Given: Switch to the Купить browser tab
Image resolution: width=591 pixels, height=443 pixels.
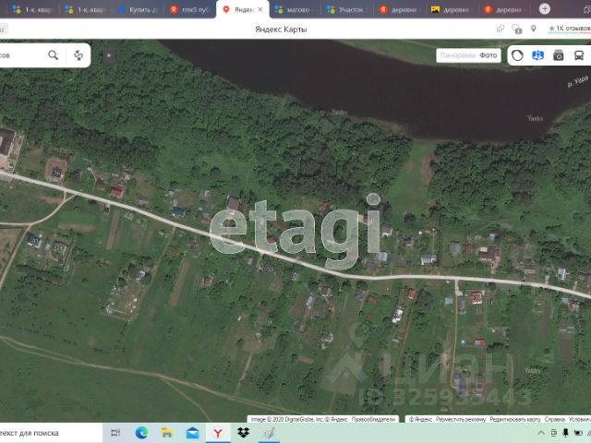Looking at the screenshot, I should tap(138, 9).
